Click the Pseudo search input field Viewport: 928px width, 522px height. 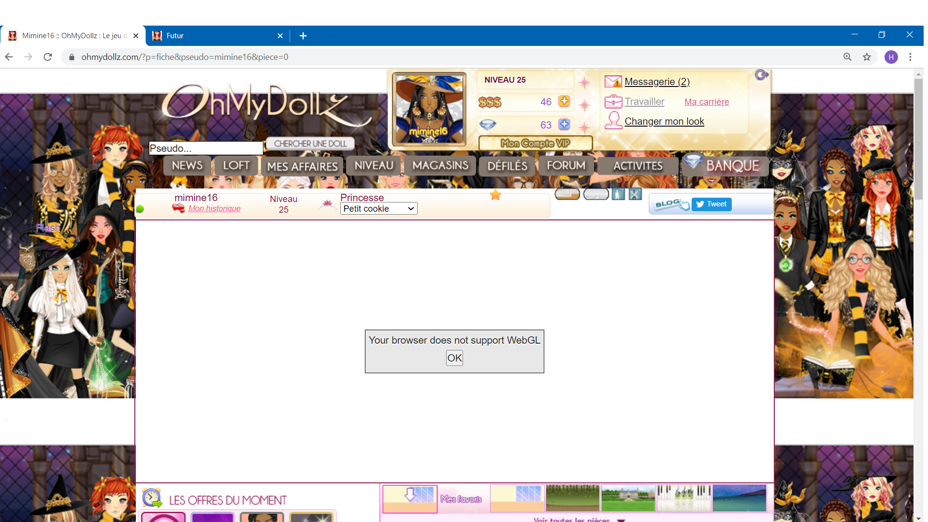pyautogui.click(x=206, y=148)
